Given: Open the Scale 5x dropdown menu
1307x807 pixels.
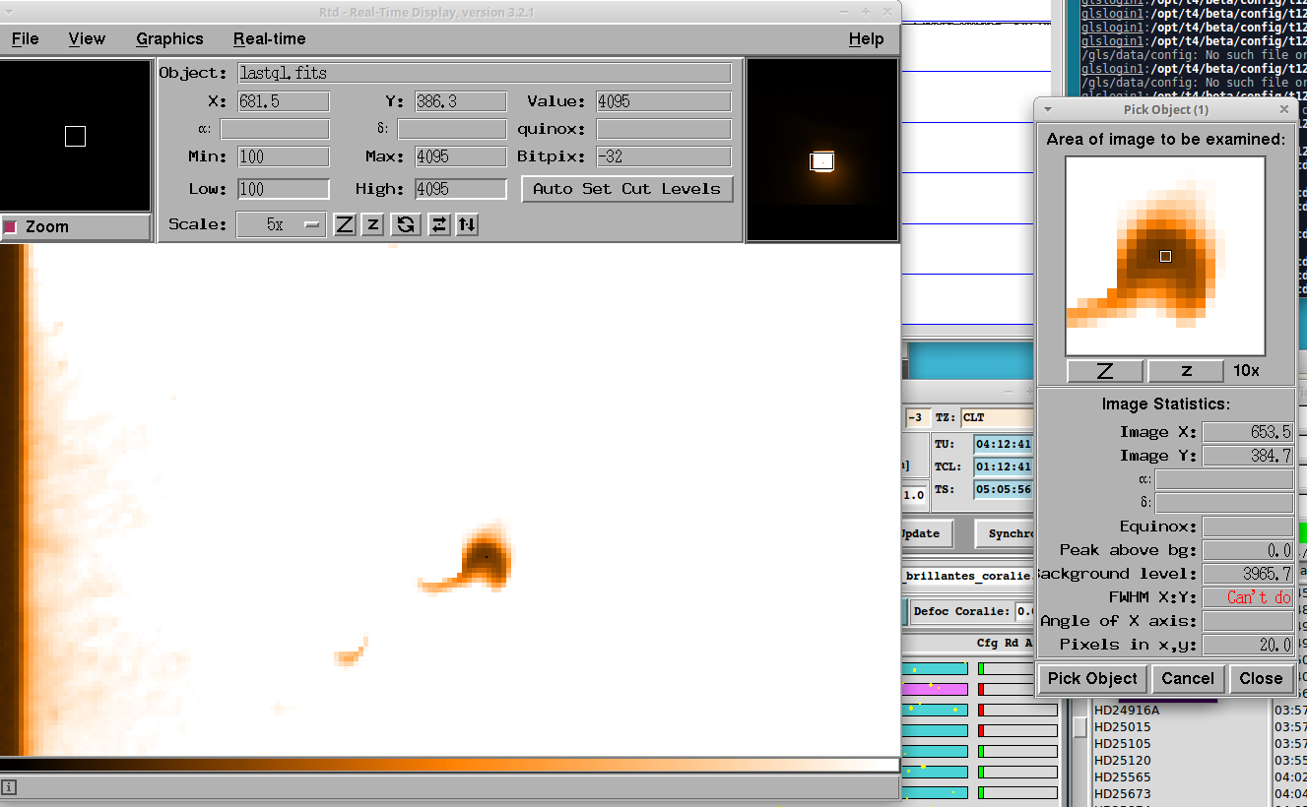Looking at the screenshot, I should tap(281, 224).
